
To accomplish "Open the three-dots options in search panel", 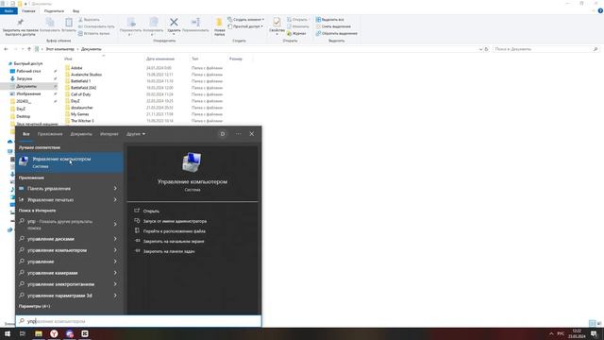I will pos(238,134).
